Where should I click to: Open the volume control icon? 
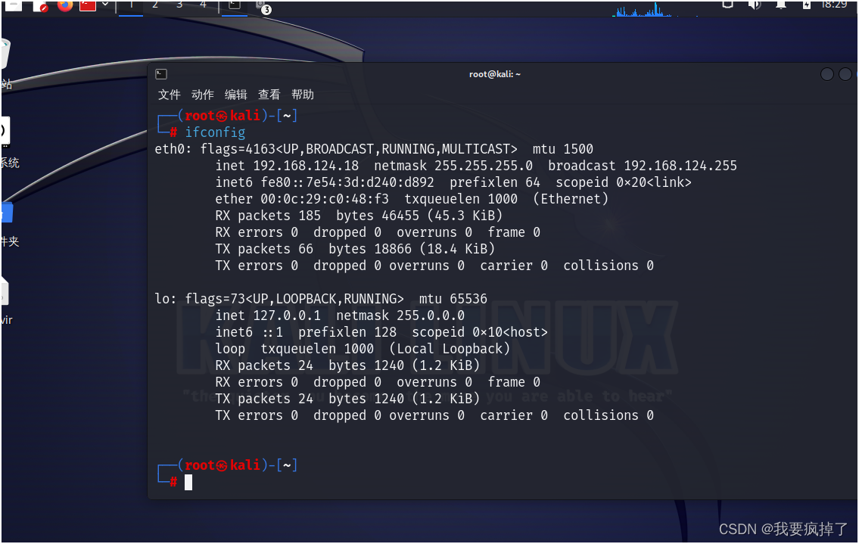[x=755, y=5]
